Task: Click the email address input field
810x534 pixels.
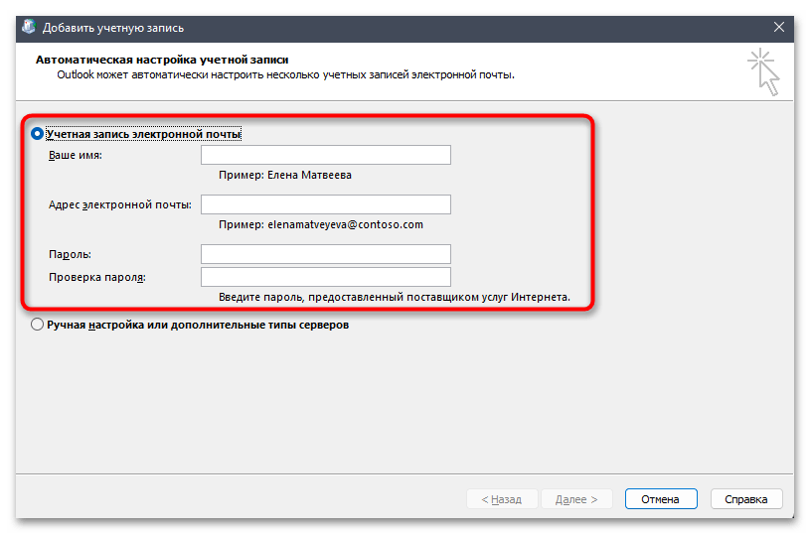Action: (x=325, y=204)
